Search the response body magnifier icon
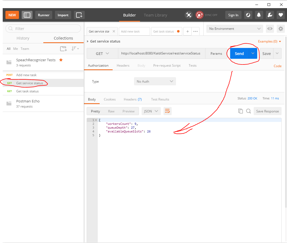The image size is (287, 243). 248,111
